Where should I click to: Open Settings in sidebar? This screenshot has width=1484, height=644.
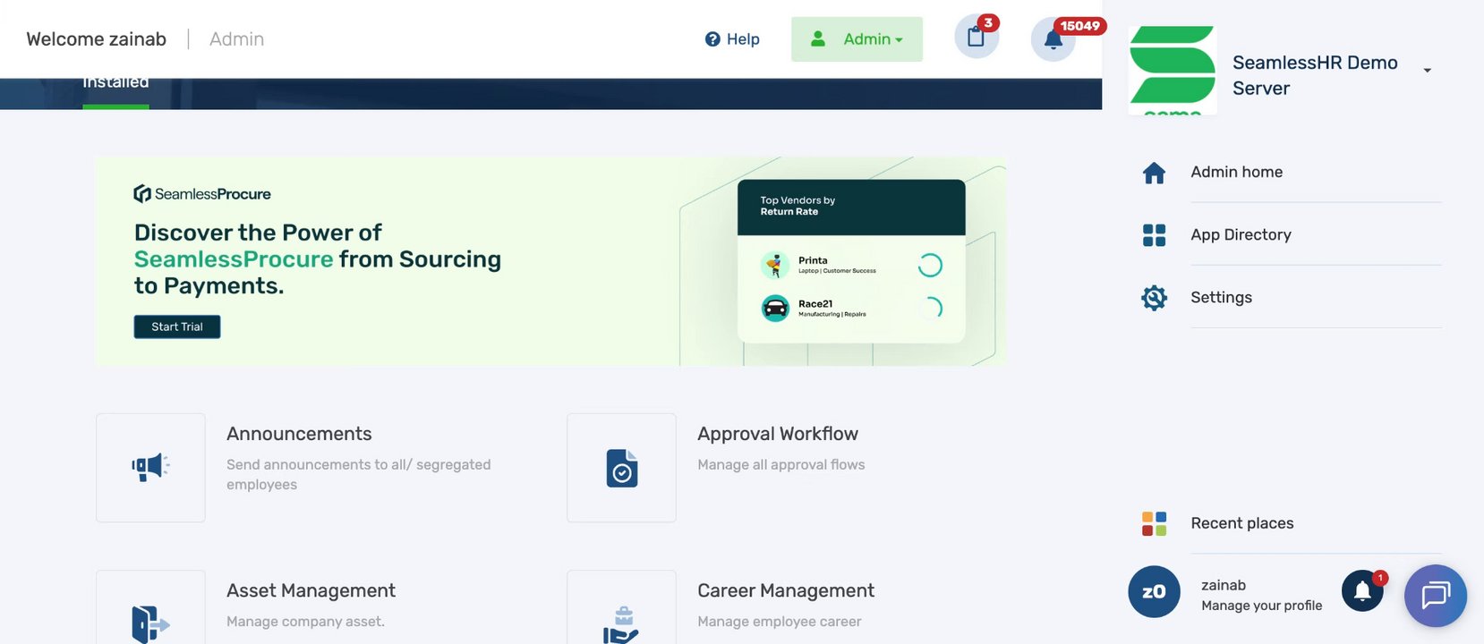pos(1221,297)
